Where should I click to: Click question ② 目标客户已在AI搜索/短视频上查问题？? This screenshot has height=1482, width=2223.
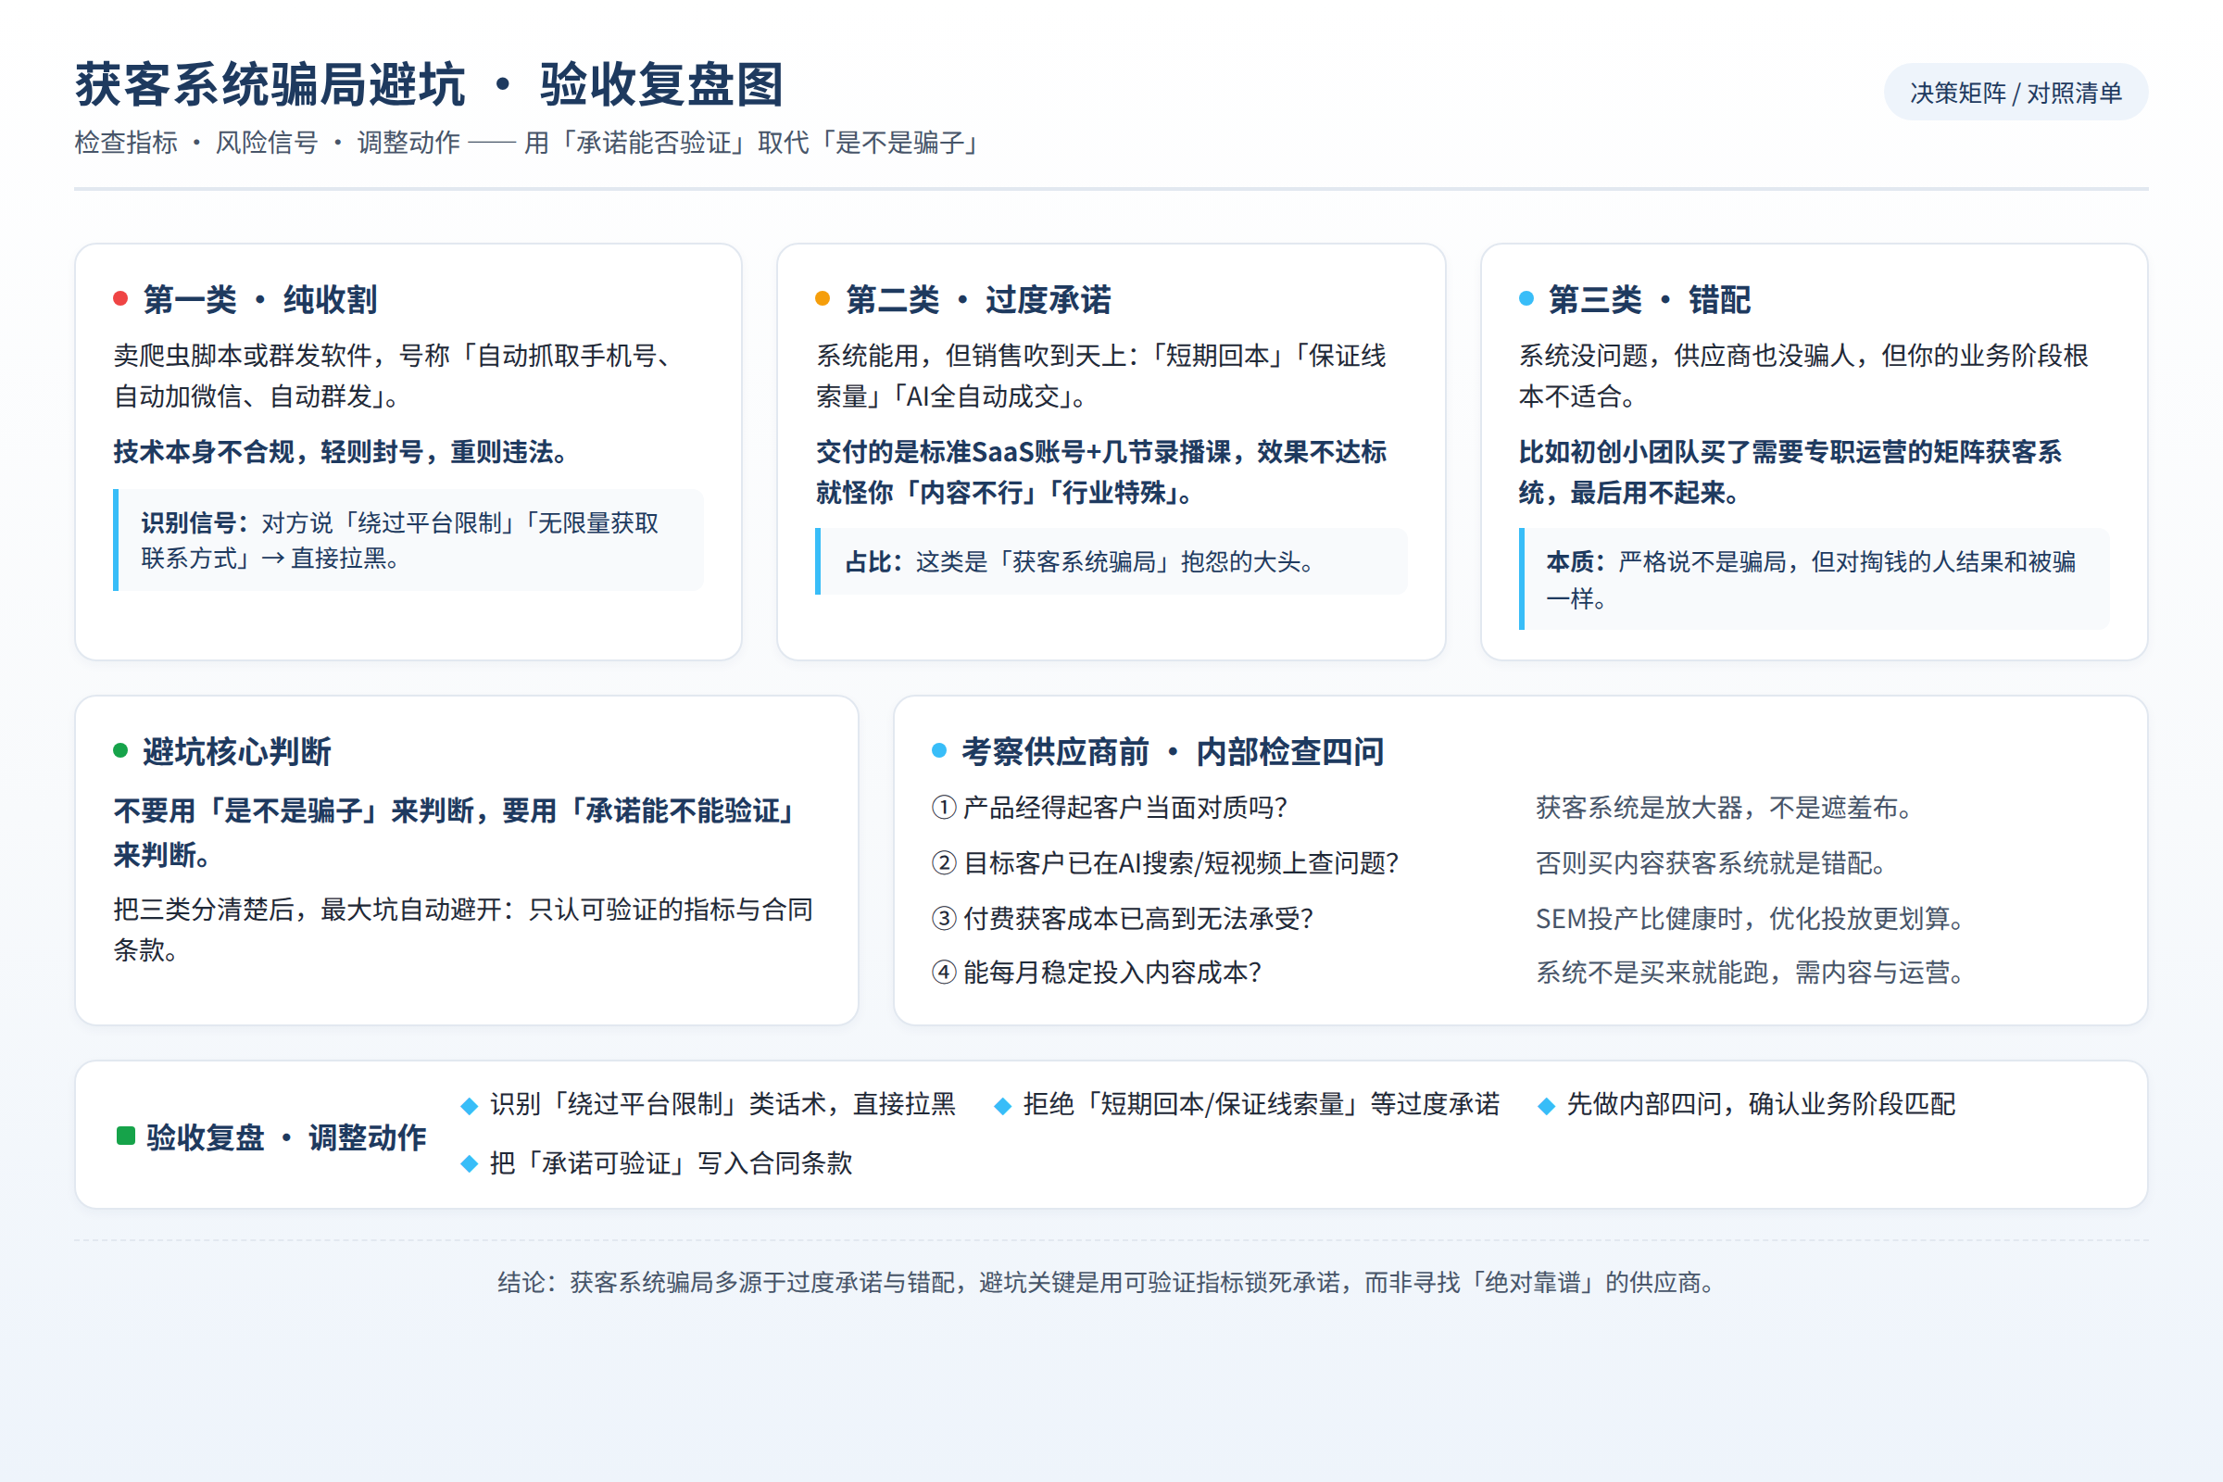1165,863
